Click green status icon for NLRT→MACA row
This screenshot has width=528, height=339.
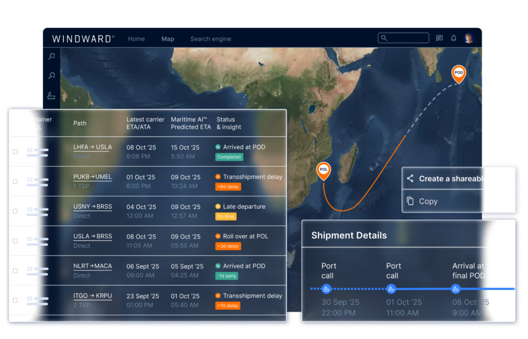pos(218,266)
